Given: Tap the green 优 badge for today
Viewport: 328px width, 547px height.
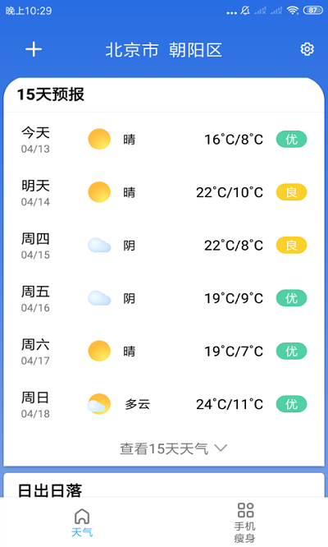Looking at the screenshot, I should point(291,140).
